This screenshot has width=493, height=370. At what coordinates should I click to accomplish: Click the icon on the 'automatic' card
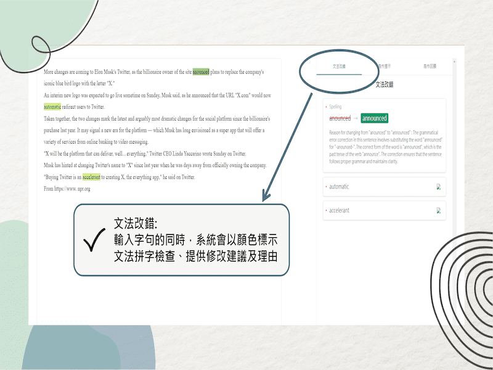439,187
